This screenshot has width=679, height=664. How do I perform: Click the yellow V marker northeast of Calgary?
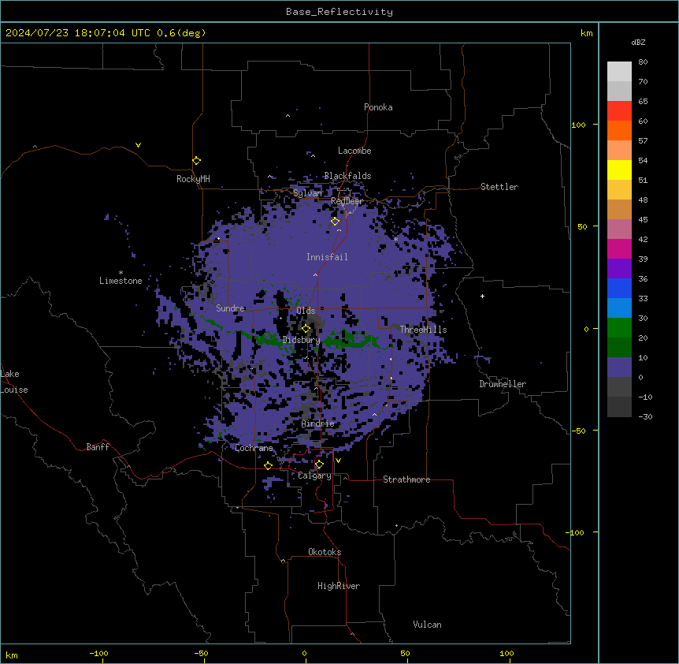click(x=338, y=461)
